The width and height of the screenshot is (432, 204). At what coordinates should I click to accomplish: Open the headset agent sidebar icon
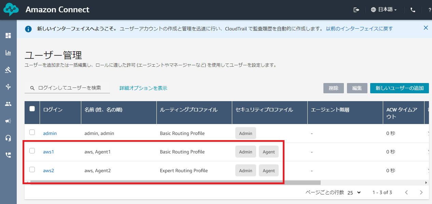pos(8,138)
